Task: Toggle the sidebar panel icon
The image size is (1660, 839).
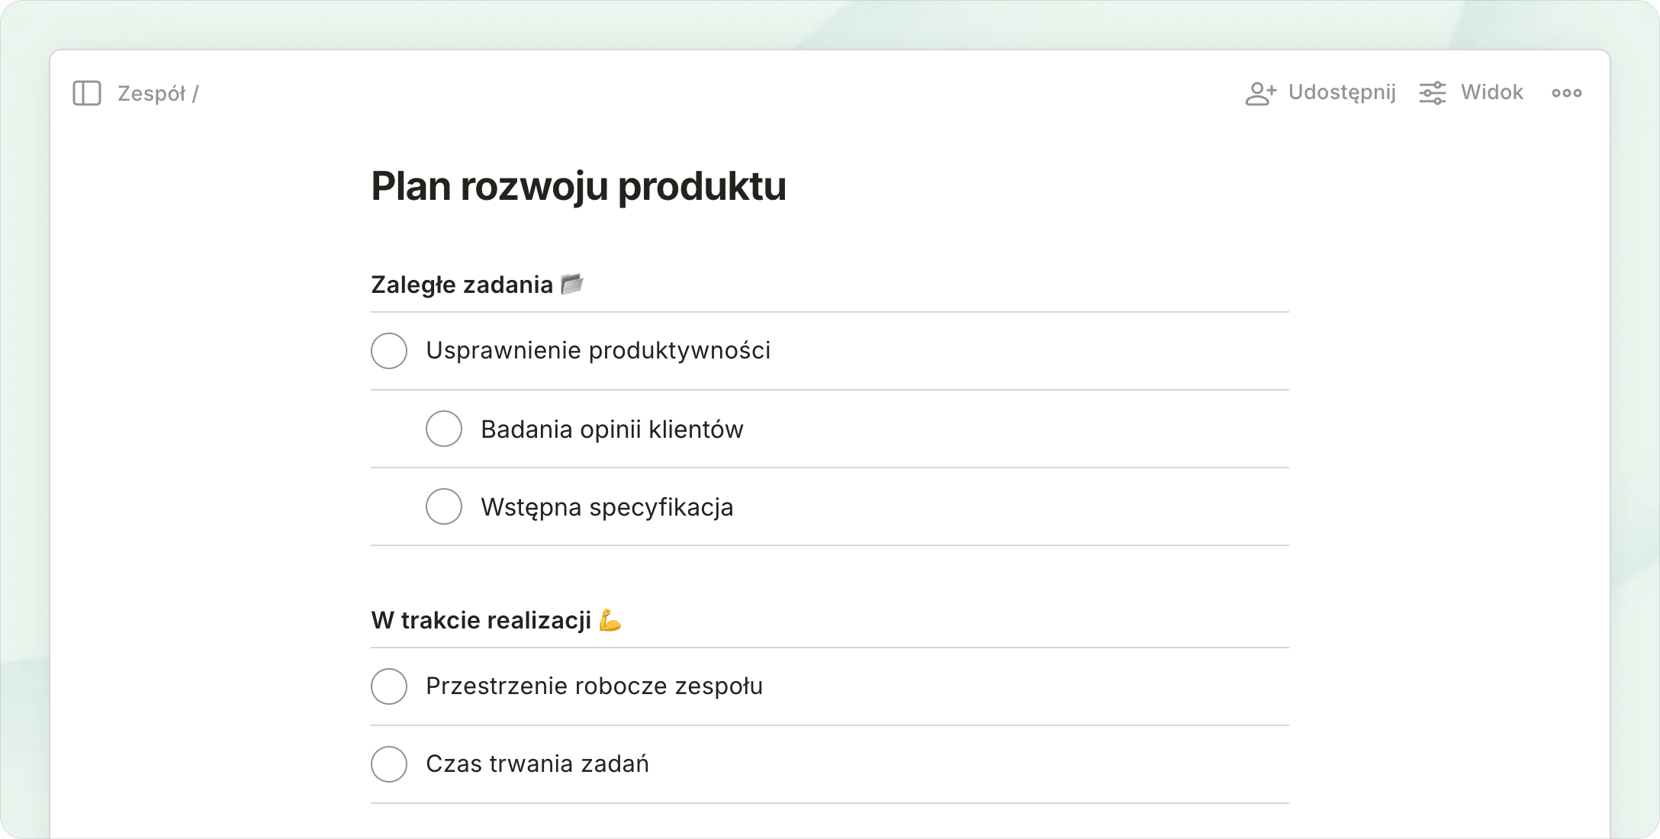Action: point(87,93)
